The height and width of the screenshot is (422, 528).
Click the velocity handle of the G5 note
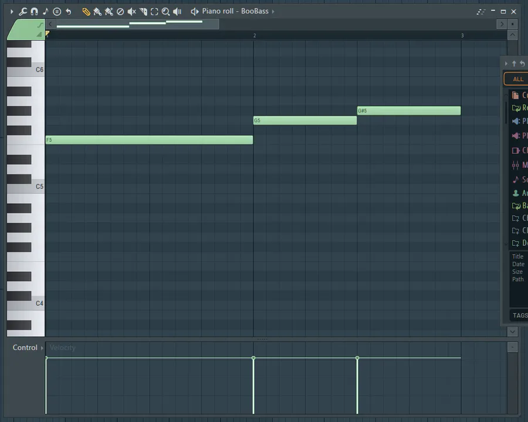coord(253,357)
